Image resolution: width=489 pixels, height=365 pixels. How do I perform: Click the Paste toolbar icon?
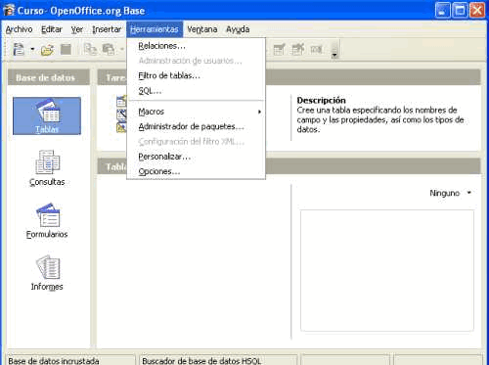pos(109,50)
